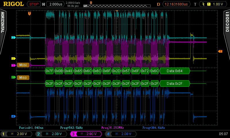
Task: Click Mosi decoded byte 0x0B
Action: point(59,71)
